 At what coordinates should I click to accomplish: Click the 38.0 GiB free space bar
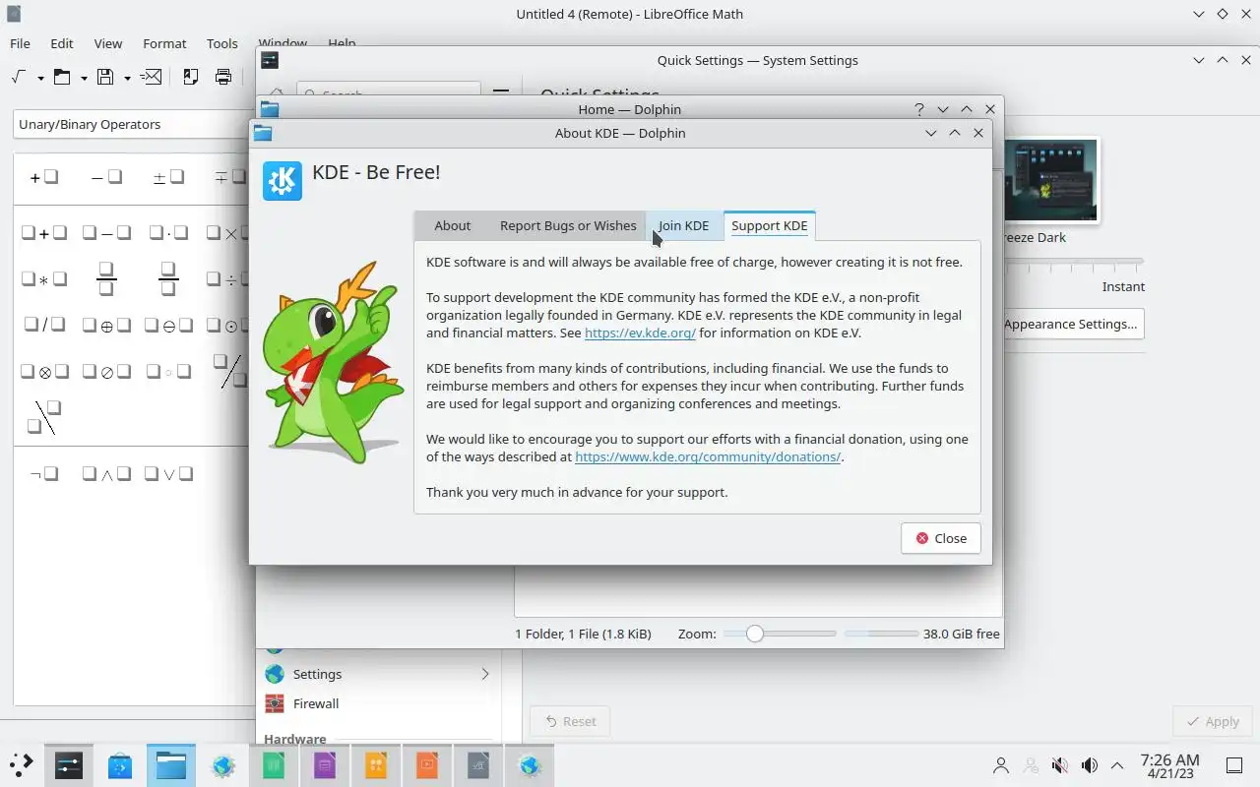[881, 634]
